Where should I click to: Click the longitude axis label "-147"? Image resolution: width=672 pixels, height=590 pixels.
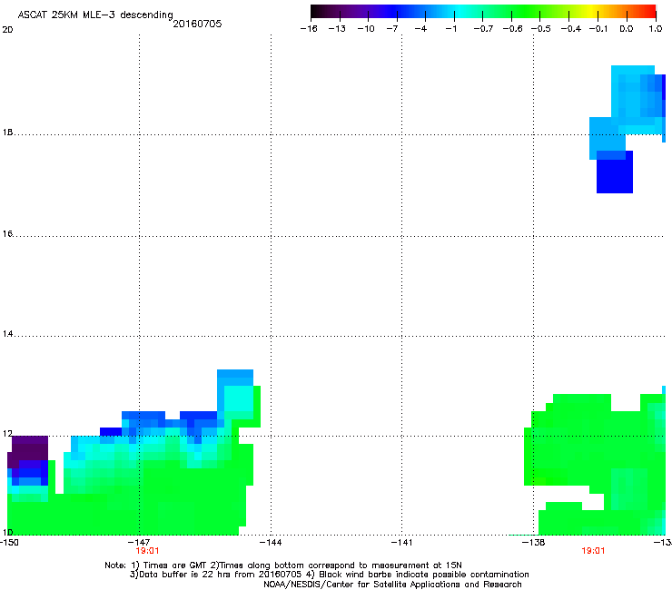pos(140,543)
